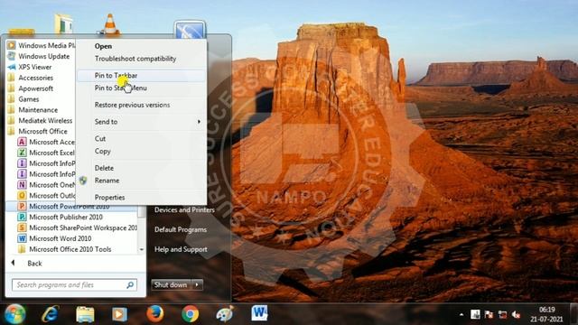Open Paint from the taskbar

[225, 314]
